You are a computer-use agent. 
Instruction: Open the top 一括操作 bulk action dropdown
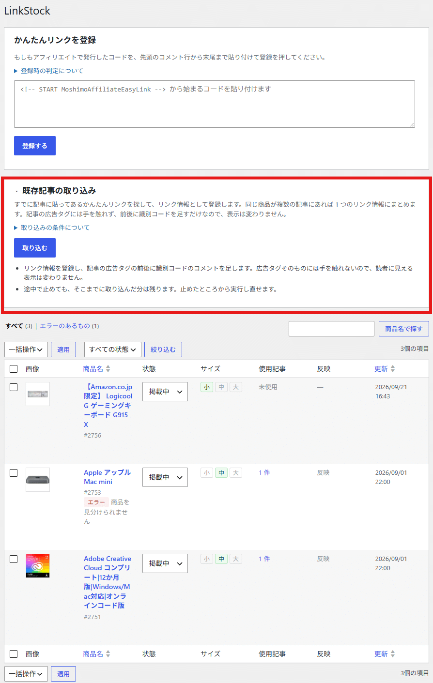(26, 349)
